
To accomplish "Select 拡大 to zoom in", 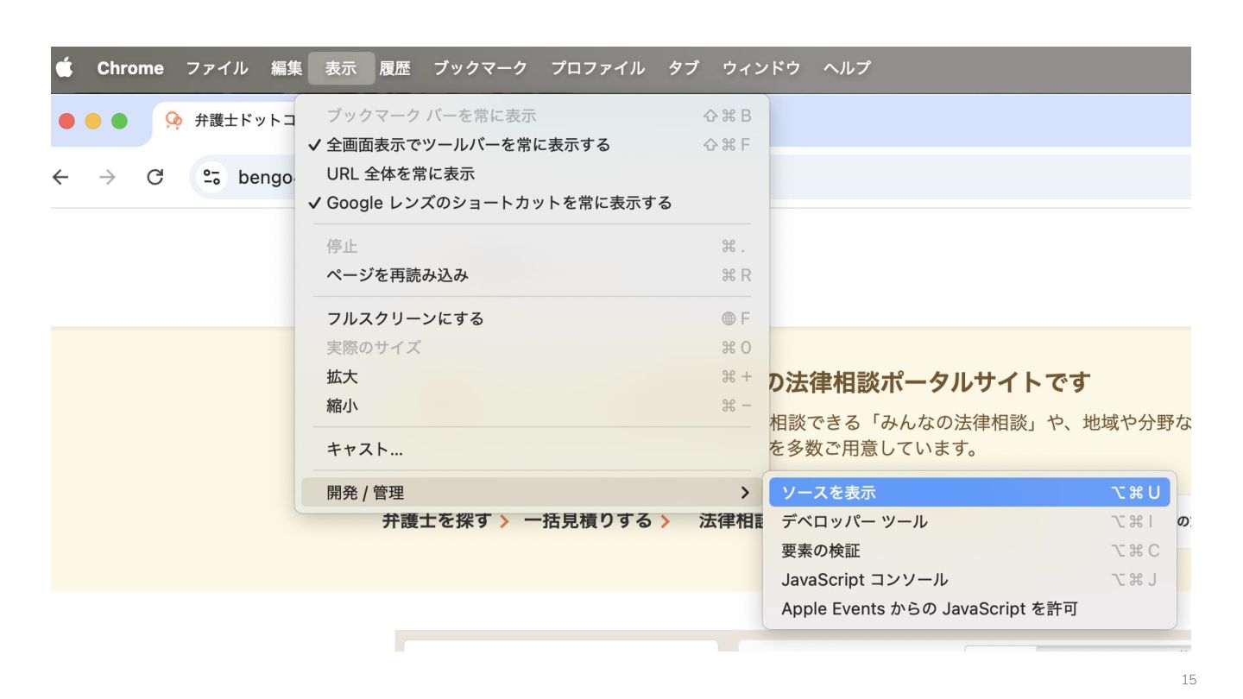I will tap(532, 377).
